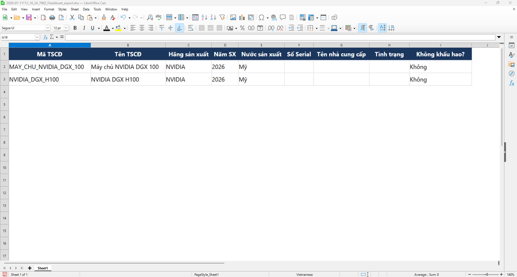The height and width of the screenshot is (277, 517).
Task: Click the Print icon
Action: [52, 18]
